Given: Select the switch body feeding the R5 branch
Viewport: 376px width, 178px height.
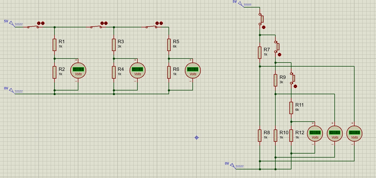Looking at the screenshot, I should pyautogui.click(x=151, y=27).
